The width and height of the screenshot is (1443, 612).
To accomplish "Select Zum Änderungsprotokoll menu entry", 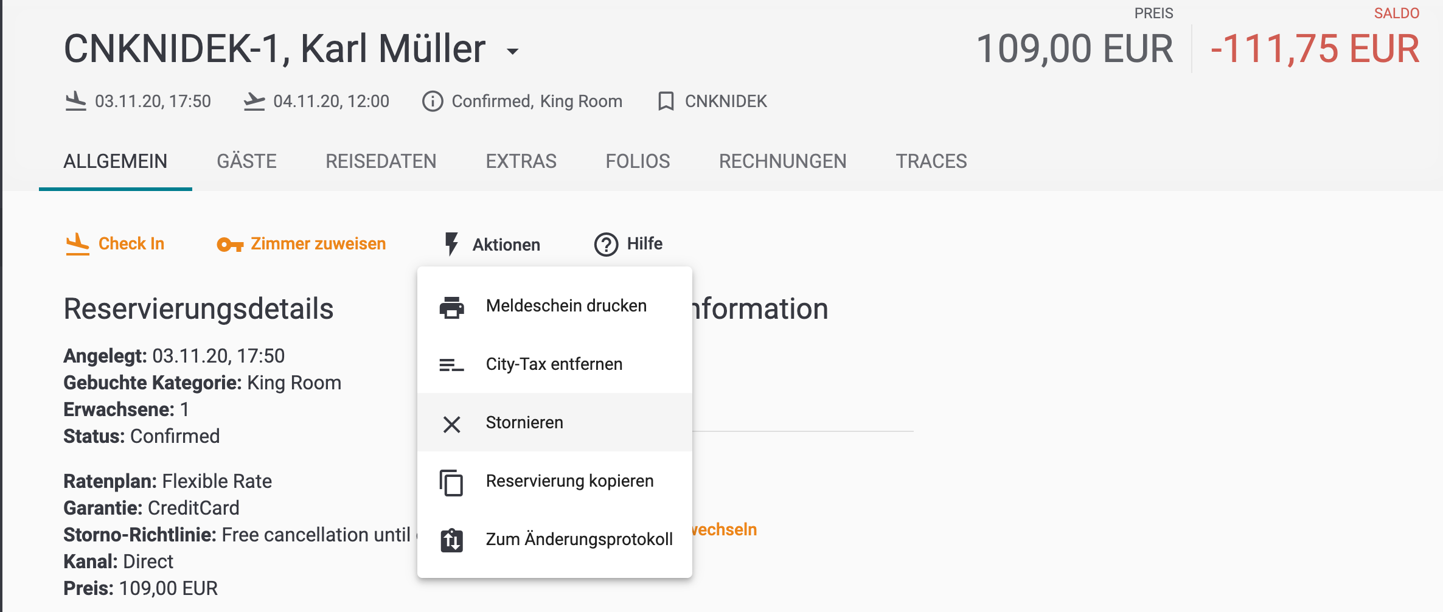I will (x=555, y=539).
